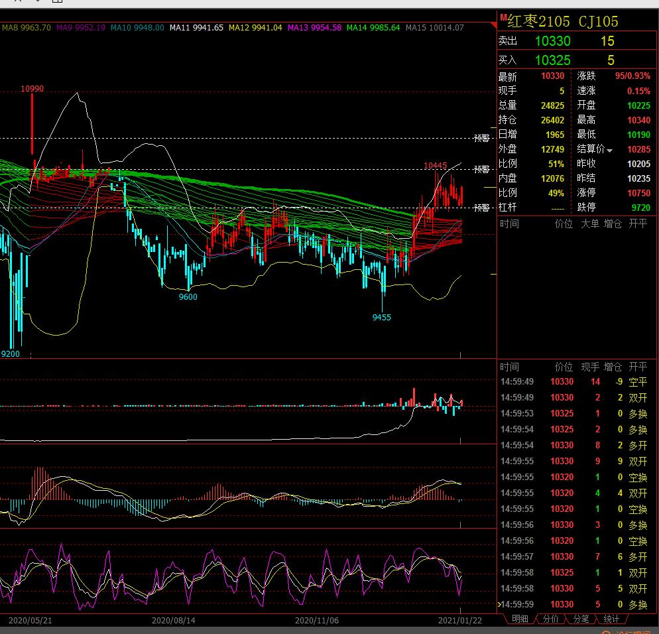
Task: Open the 明细 tab
Action: (520, 619)
